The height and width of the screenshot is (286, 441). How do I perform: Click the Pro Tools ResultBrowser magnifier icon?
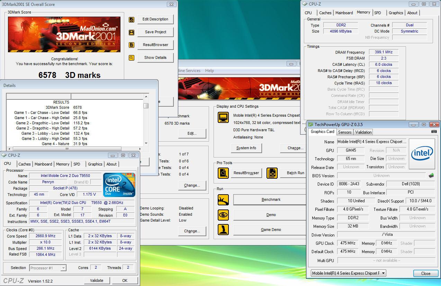pyautogui.click(x=223, y=173)
